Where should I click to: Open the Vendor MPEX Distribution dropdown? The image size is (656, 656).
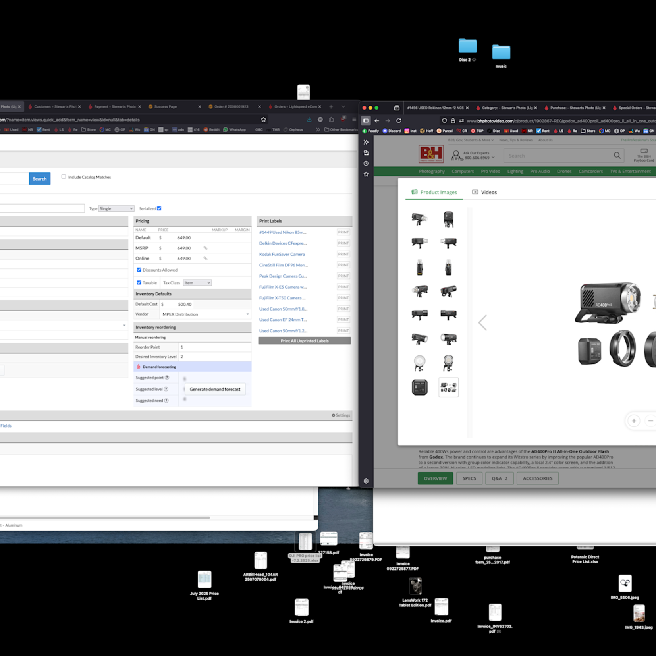point(205,314)
